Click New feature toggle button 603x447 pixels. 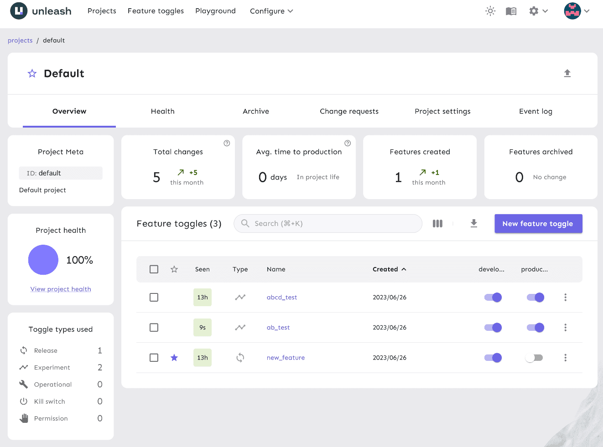tap(538, 224)
